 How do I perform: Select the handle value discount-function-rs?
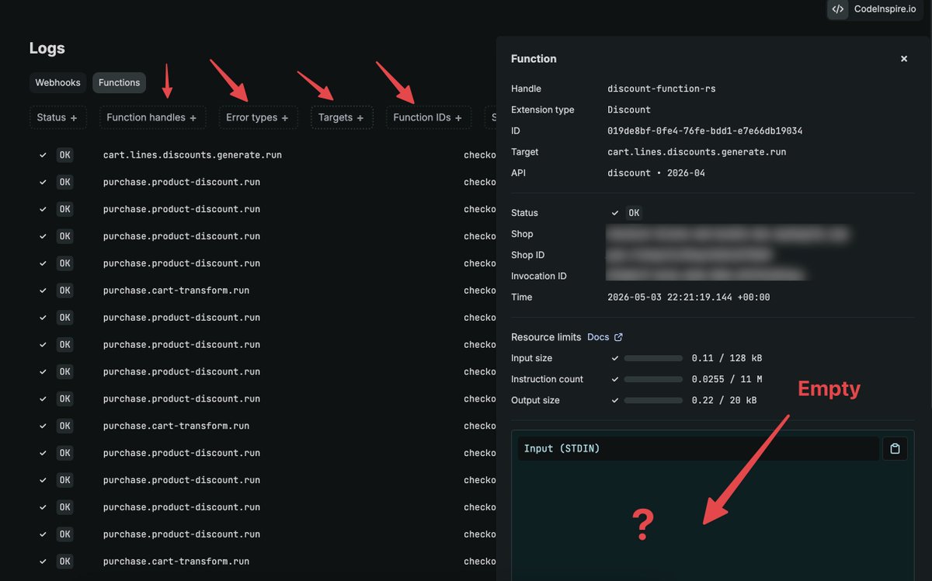(x=662, y=89)
